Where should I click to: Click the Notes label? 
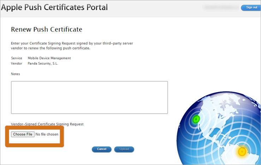(x=15, y=74)
